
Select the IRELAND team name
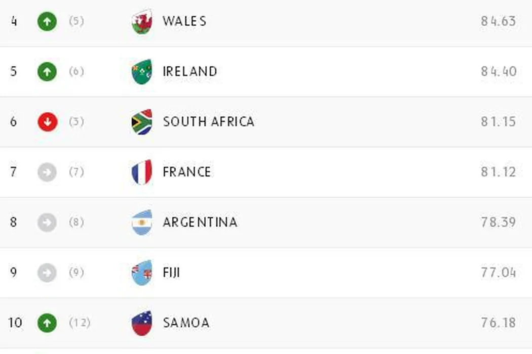click(190, 71)
